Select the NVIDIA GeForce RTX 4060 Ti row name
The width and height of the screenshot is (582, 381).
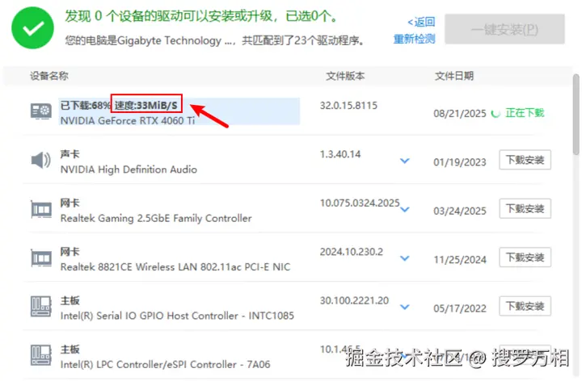(128, 121)
